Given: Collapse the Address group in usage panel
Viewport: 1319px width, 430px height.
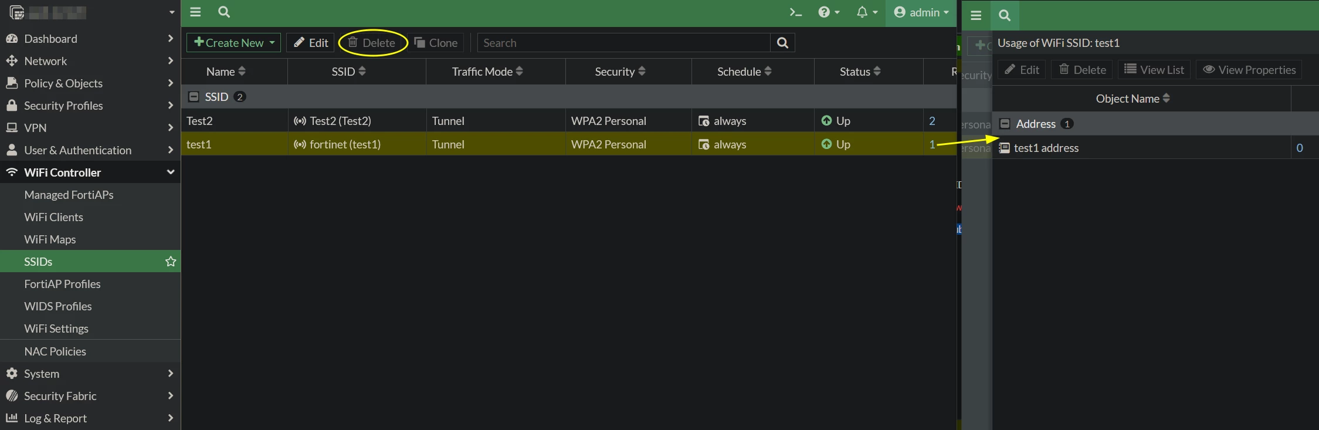Looking at the screenshot, I should coord(1005,124).
